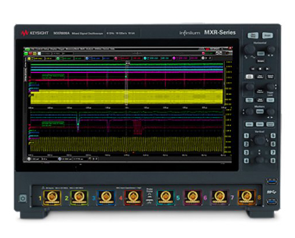
Task: Open the Trigger menu
Action: (x=61, y=49)
